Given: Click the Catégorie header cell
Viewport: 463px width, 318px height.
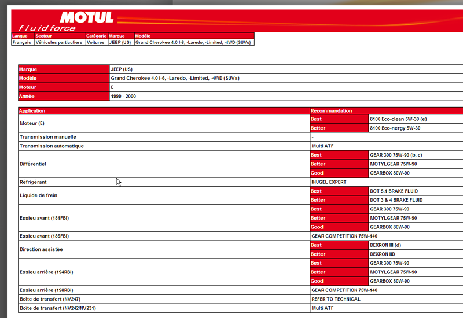Looking at the screenshot, I should 97,36.
